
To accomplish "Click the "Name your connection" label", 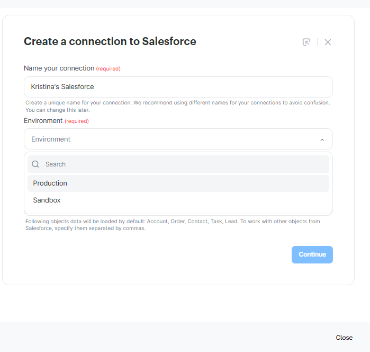I will tap(59, 68).
